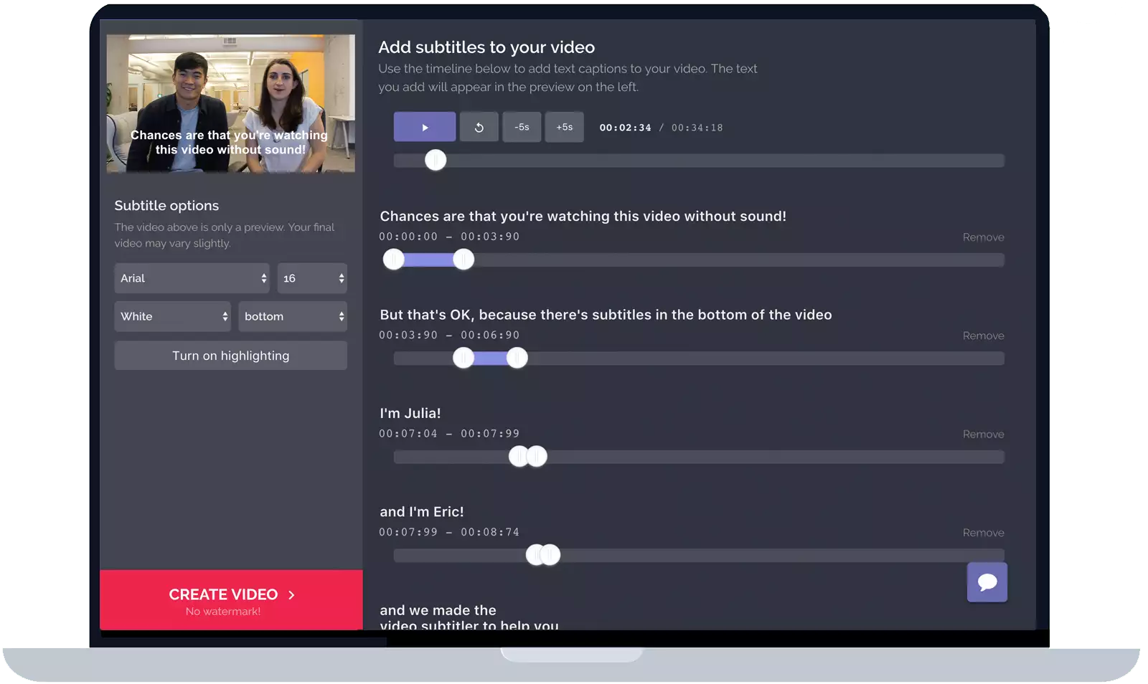This screenshot has width=1148, height=684.
Task: Skip forward using the +5s button
Action: (x=564, y=128)
